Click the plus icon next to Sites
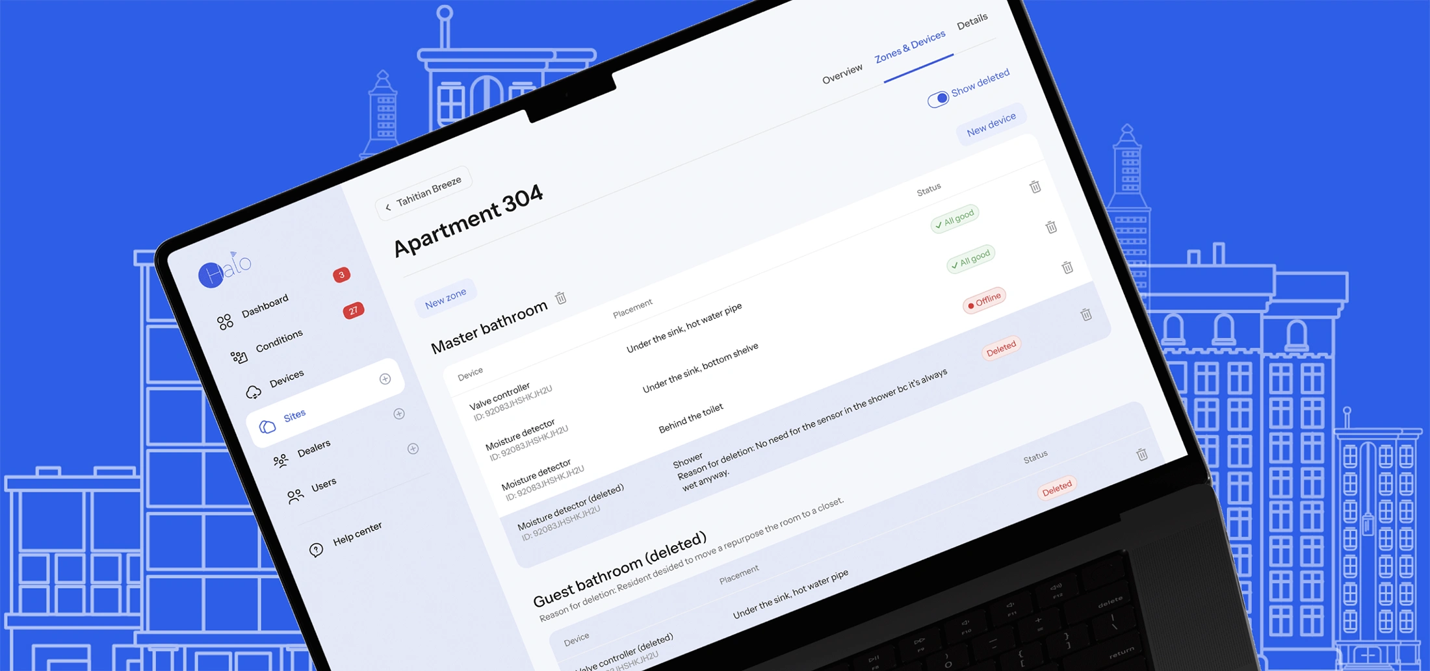This screenshot has height=671, width=1430. click(400, 414)
